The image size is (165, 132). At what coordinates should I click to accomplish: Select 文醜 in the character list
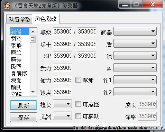[x=20, y=93]
